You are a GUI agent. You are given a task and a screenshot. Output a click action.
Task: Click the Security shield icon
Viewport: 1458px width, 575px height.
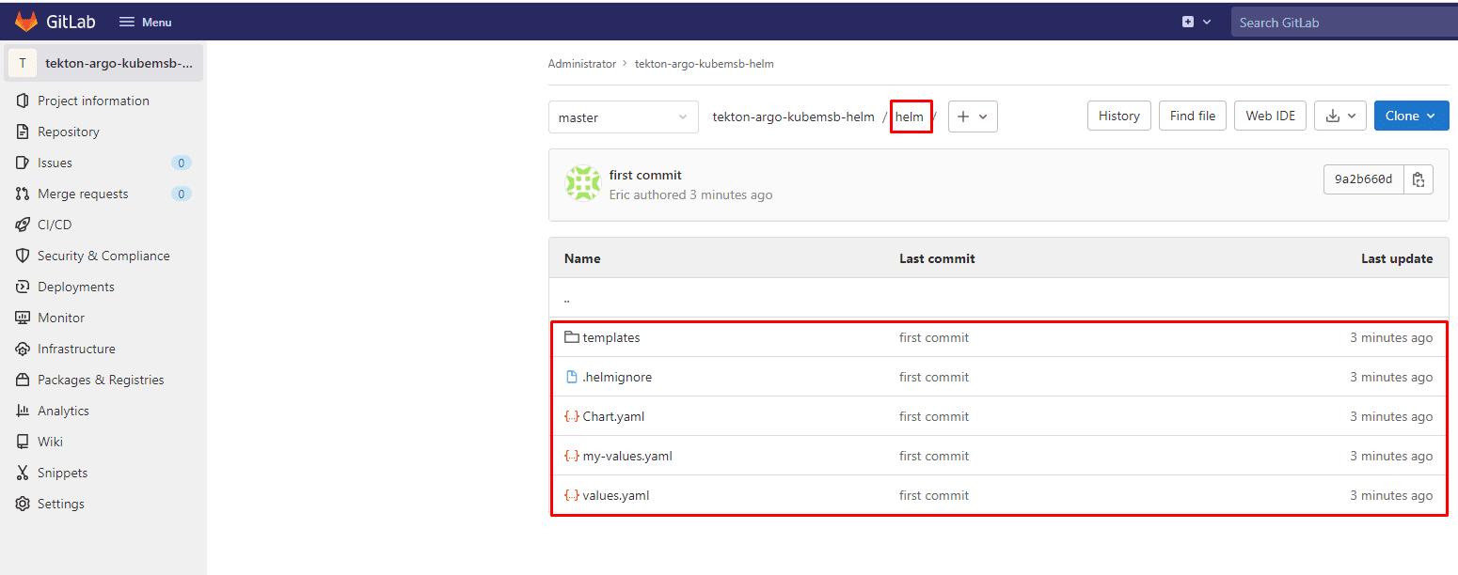[23, 256]
